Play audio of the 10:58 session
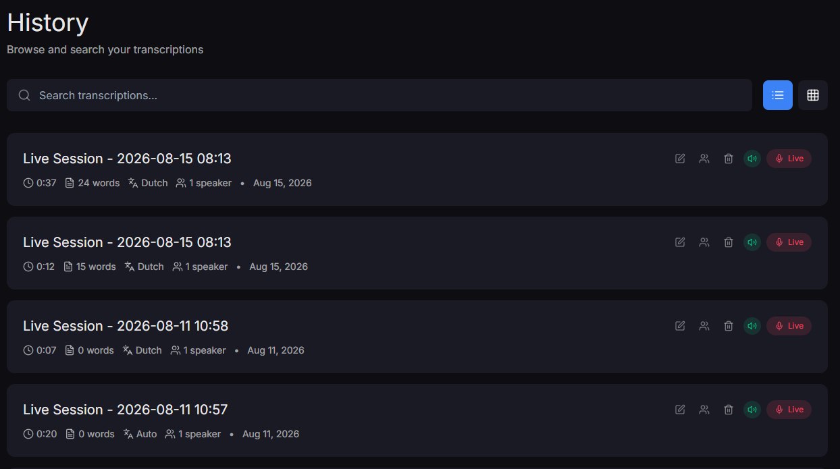Screen dimensions: 840x469 pyautogui.click(x=752, y=326)
